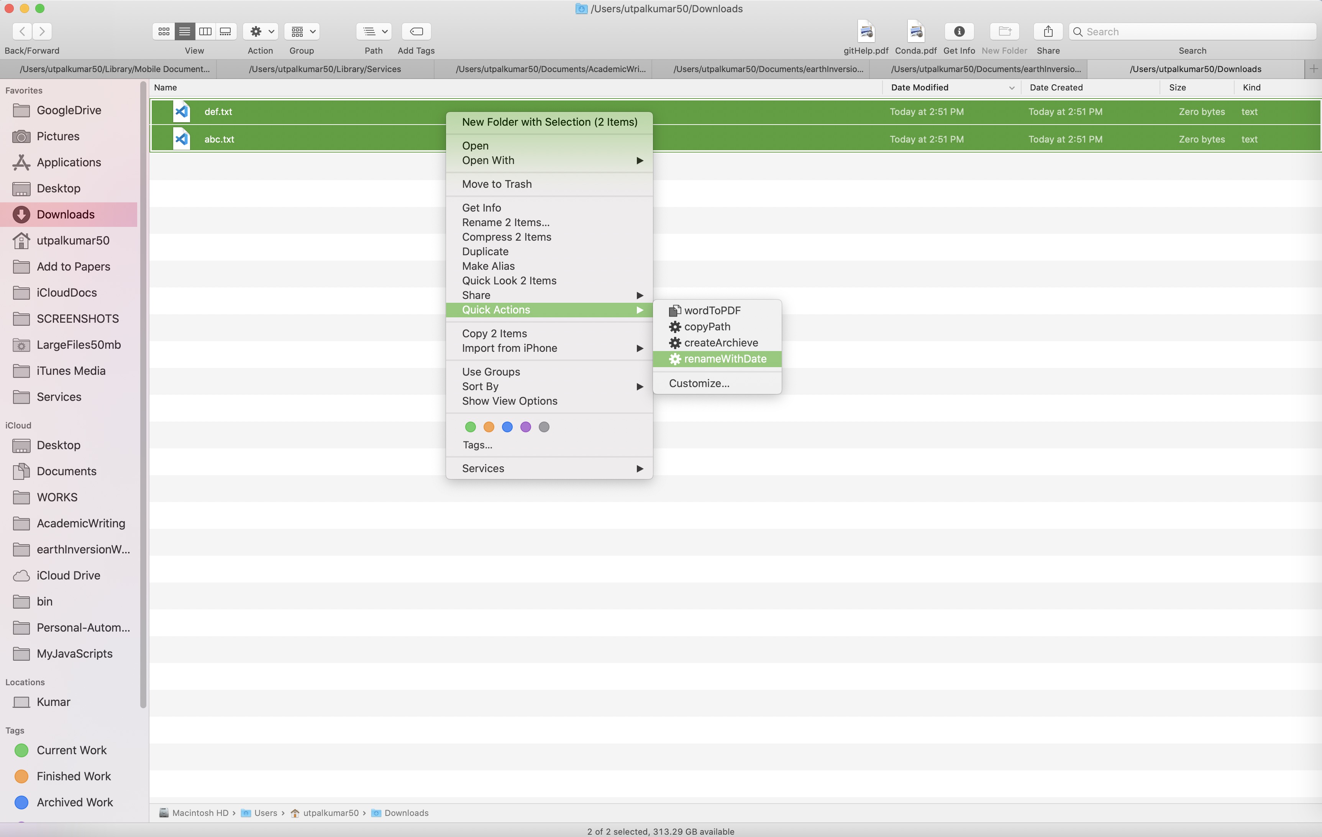
Task: Open gitHelp.pdf from the toolbar
Action: [866, 31]
